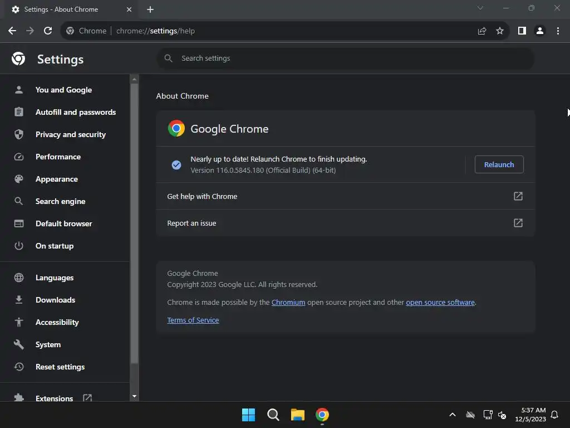Open Accessibility settings

point(57,322)
